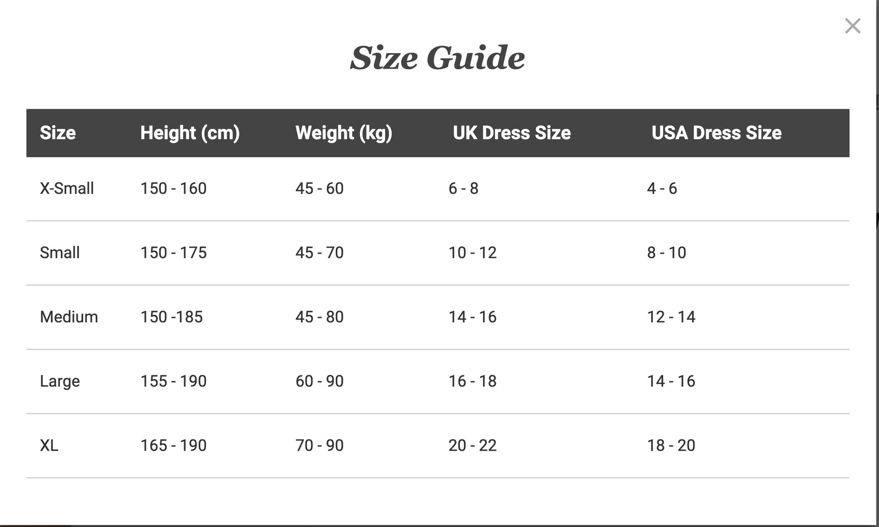Click the Height (cm) column header
The width and height of the screenshot is (879, 527).
pos(190,133)
